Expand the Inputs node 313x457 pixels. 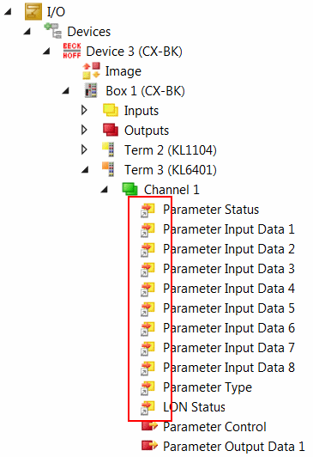click(84, 110)
